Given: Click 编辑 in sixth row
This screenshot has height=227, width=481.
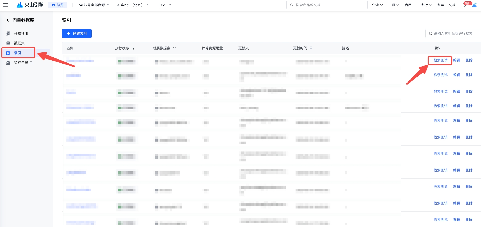Looking at the screenshot, I should click(x=457, y=137).
